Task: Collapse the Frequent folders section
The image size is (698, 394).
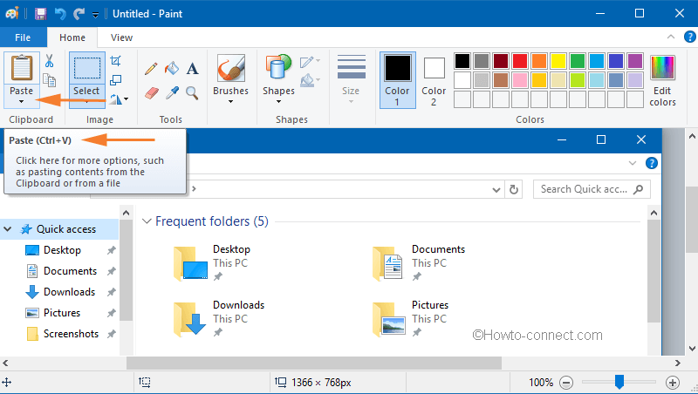Action: 147,221
